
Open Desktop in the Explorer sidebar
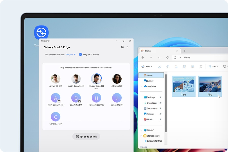(149, 97)
